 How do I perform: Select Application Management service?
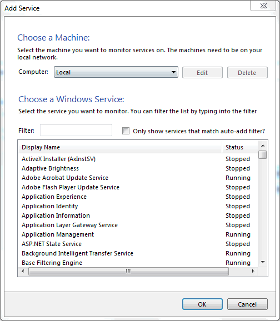coord(138,234)
